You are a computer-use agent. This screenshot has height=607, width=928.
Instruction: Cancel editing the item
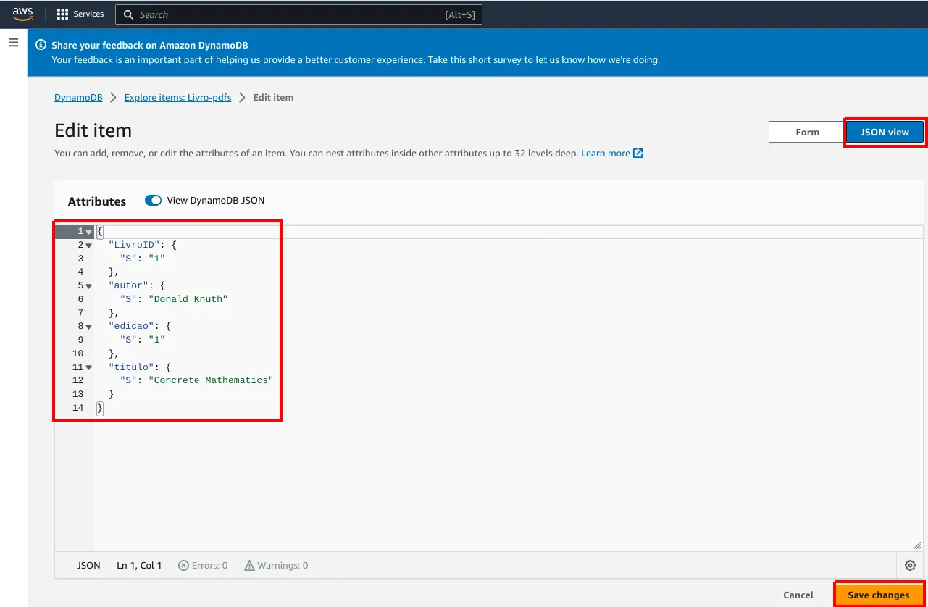798,595
